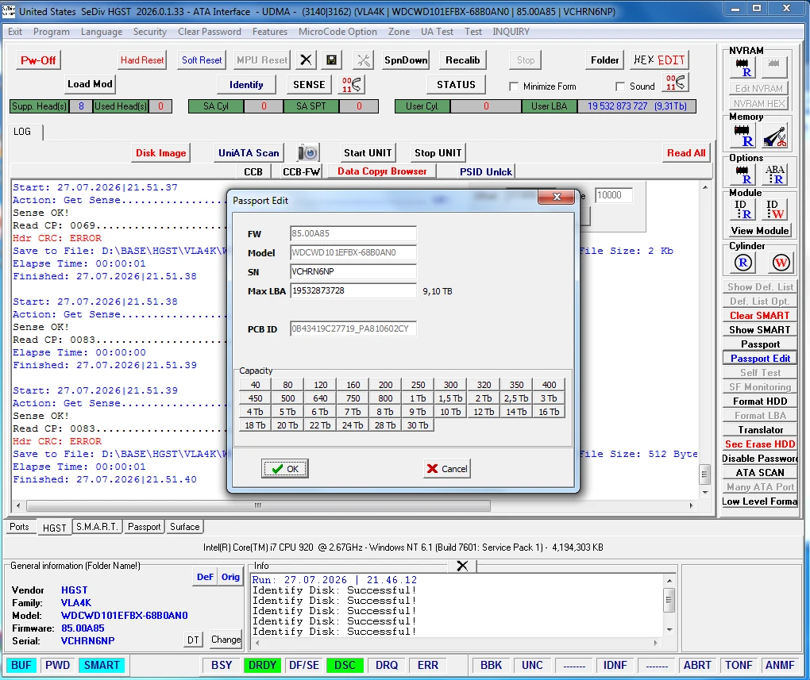Click the Read All button
Viewport: 810px width, 680px height.
point(685,153)
